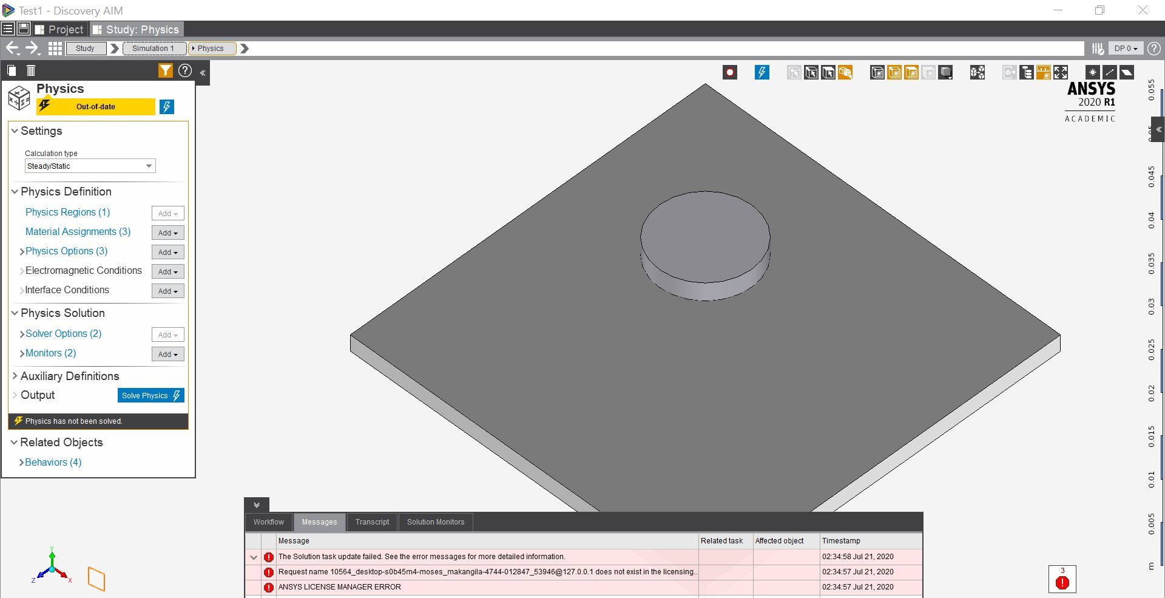The height and width of the screenshot is (598, 1165).
Task: Open the Solution Monitors tab
Action: (x=436, y=522)
